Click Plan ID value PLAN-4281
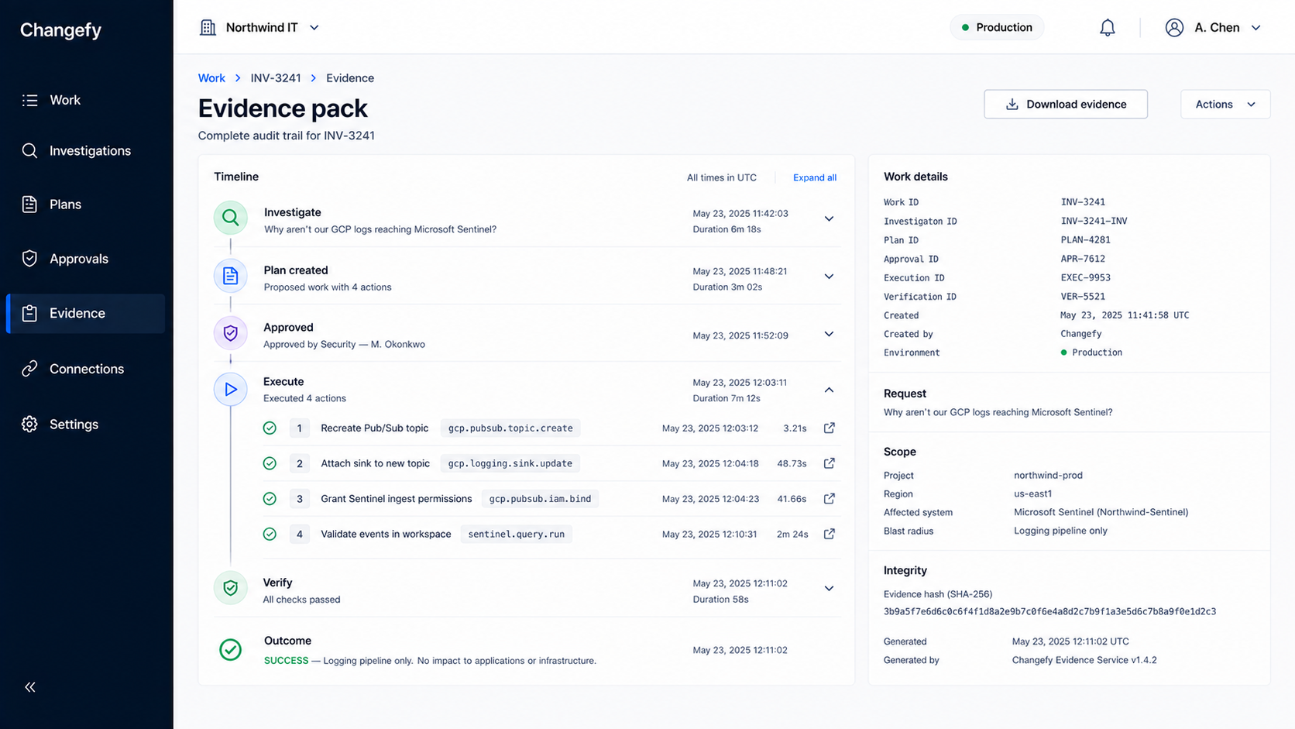 (1085, 240)
